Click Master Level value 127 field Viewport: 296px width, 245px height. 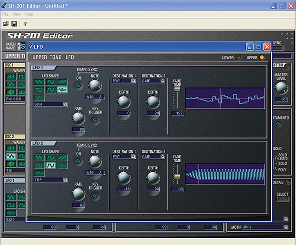coord(281,99)
